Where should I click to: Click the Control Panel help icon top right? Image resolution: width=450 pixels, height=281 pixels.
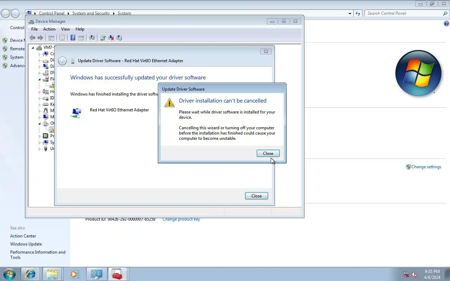point(446,24)
